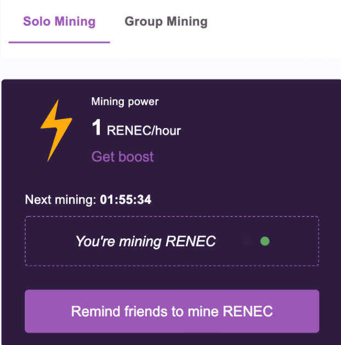Click the large number 1 mining rate
341x345 pixels.
pyautogui.click(x=96, y=129)
